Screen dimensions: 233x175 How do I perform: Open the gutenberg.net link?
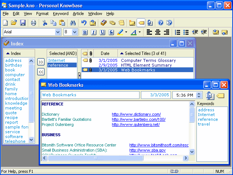tap(135, 124)
